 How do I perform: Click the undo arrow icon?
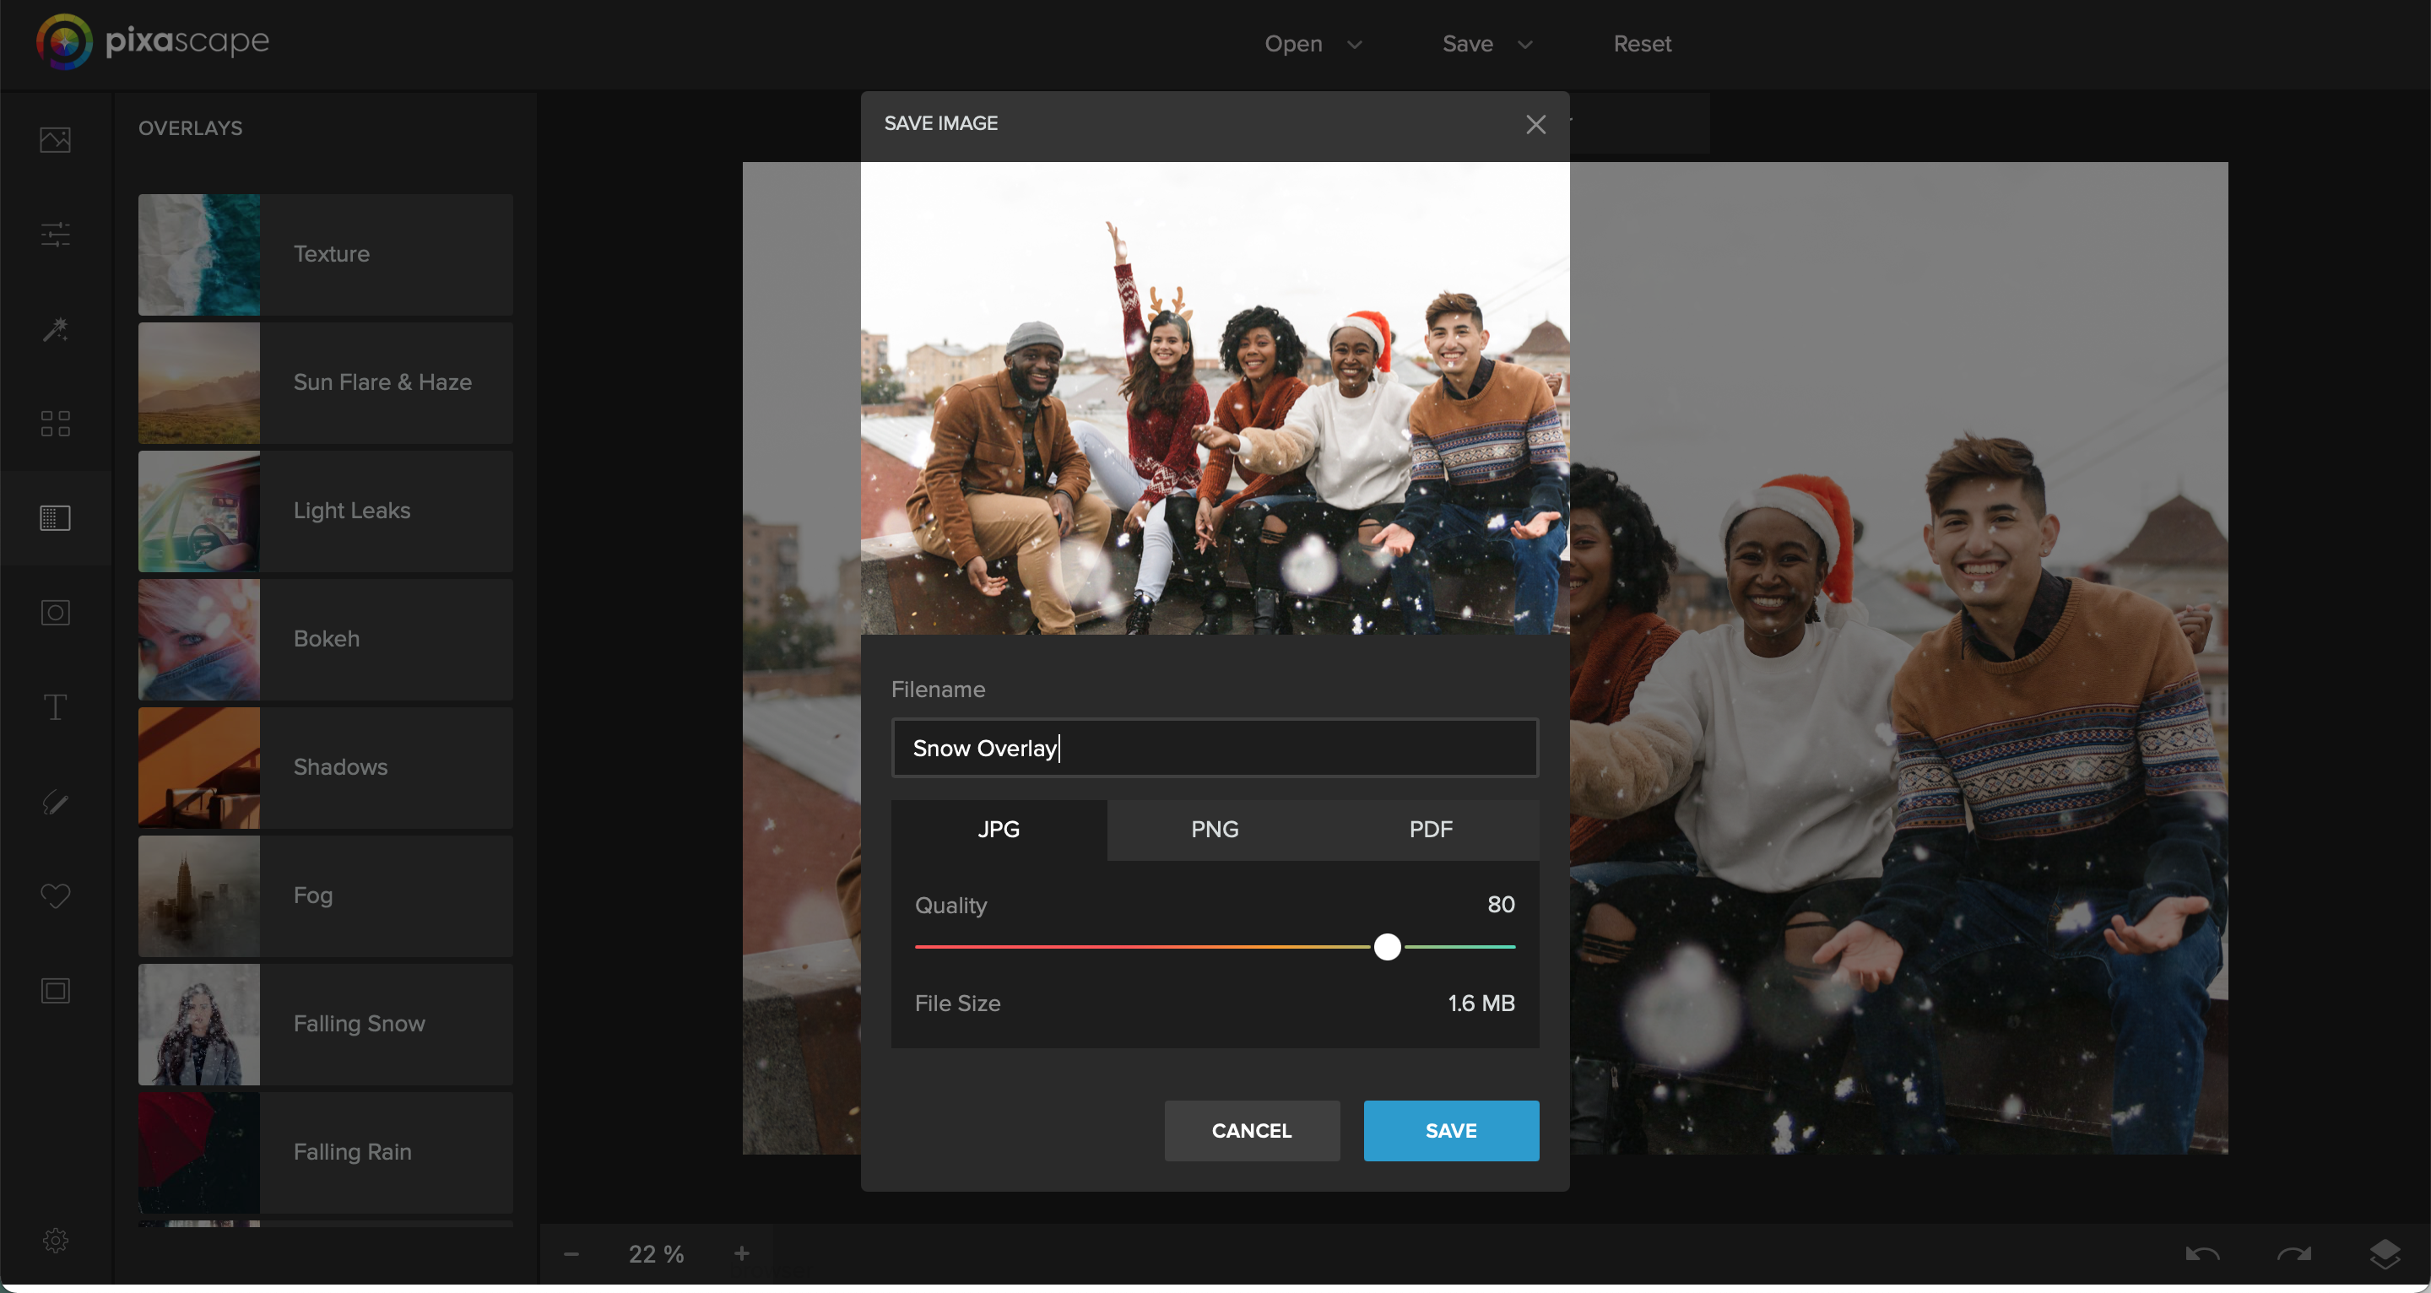[2201, 1253]
